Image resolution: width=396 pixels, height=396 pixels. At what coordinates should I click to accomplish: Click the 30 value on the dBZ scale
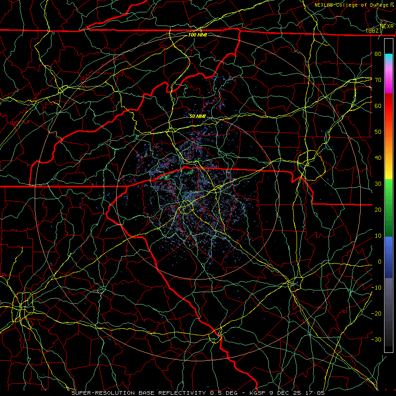tap(378, 184)
